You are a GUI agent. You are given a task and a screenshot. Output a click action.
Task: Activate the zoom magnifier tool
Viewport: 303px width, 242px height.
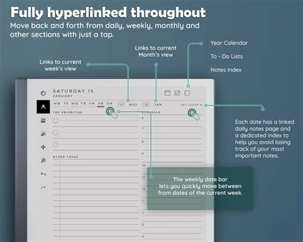coord(43,160)
